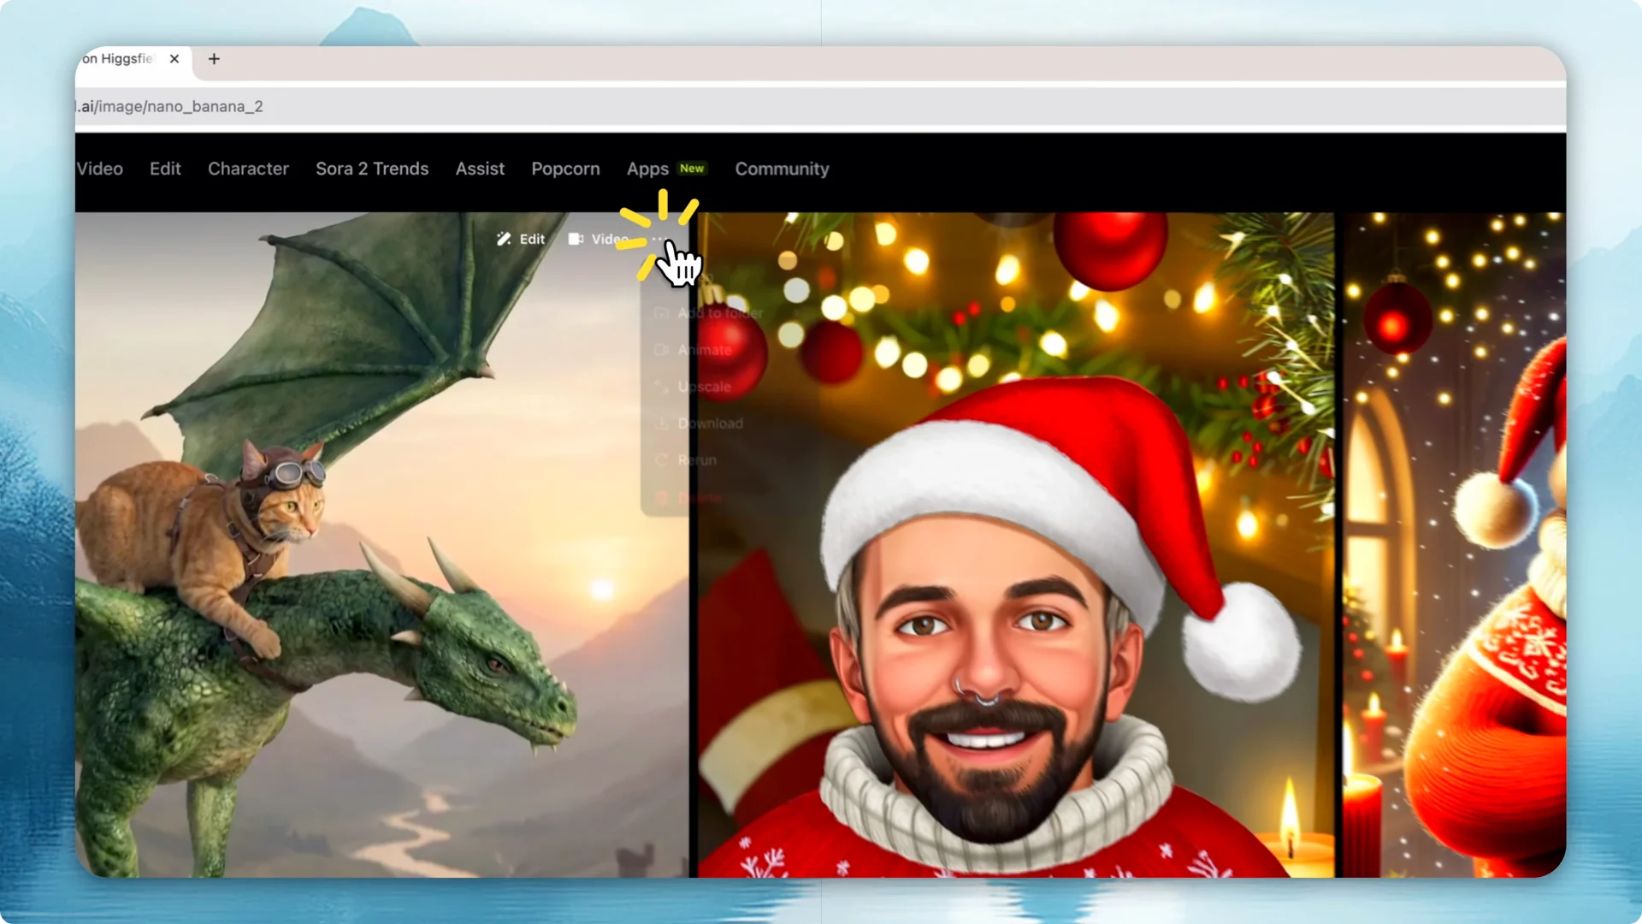Screen dimensions: 1642x924
Task: Click the Add to folder icon in the menu
Action: click(661, 313)
